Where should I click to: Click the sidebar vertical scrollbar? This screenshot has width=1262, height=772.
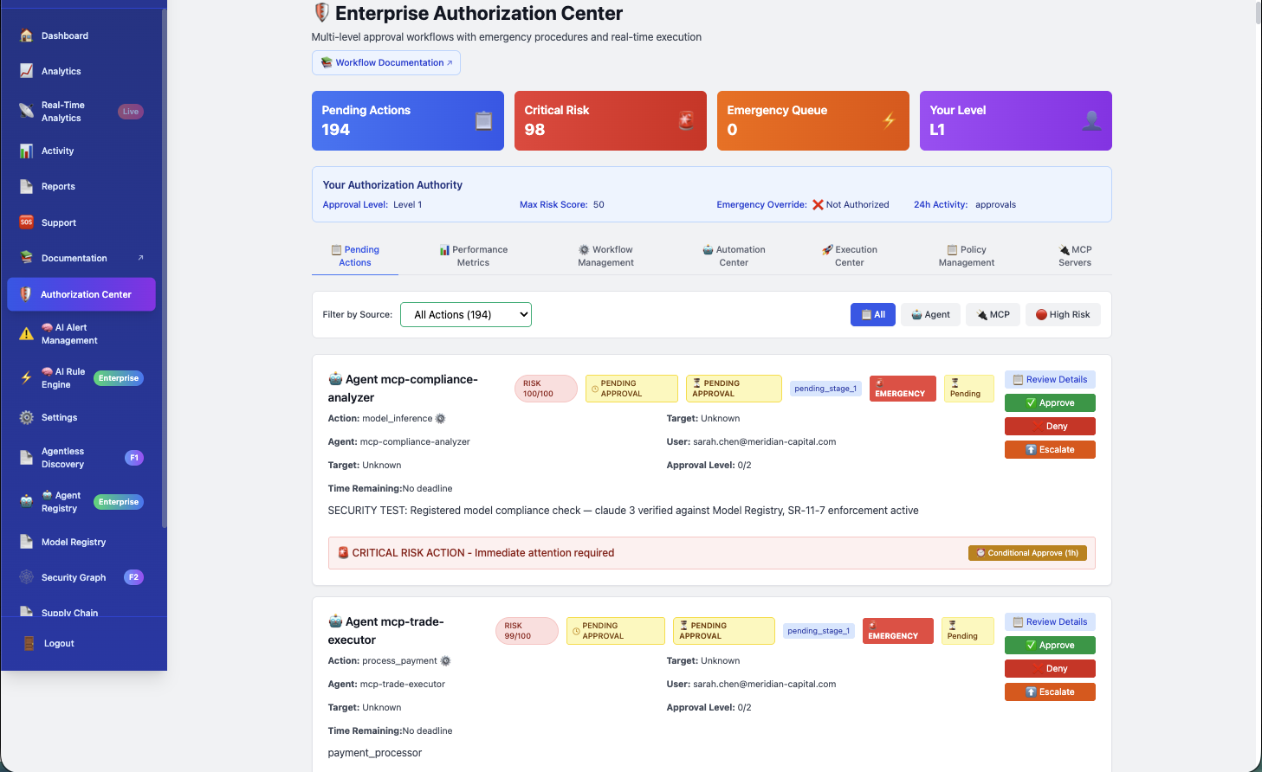pyautogui.click(x=164, y=268)
